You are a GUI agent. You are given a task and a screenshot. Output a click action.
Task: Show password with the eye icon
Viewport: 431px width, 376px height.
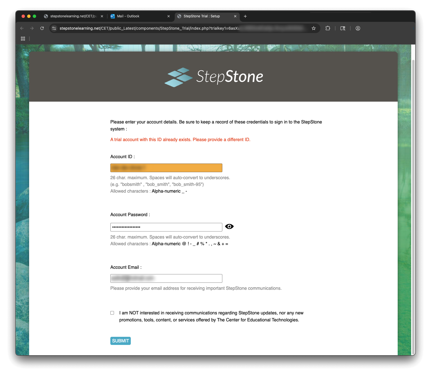[x=229, y=226]
